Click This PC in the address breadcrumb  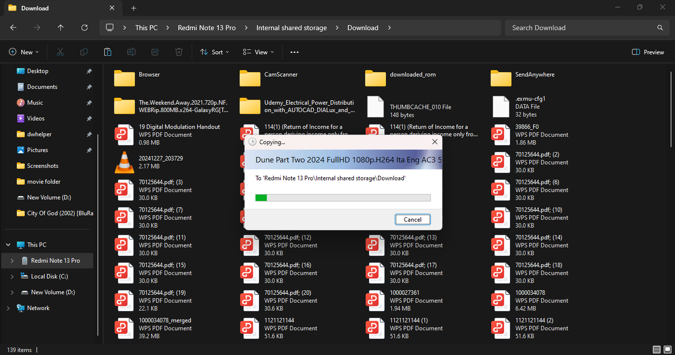coord(146,27)
